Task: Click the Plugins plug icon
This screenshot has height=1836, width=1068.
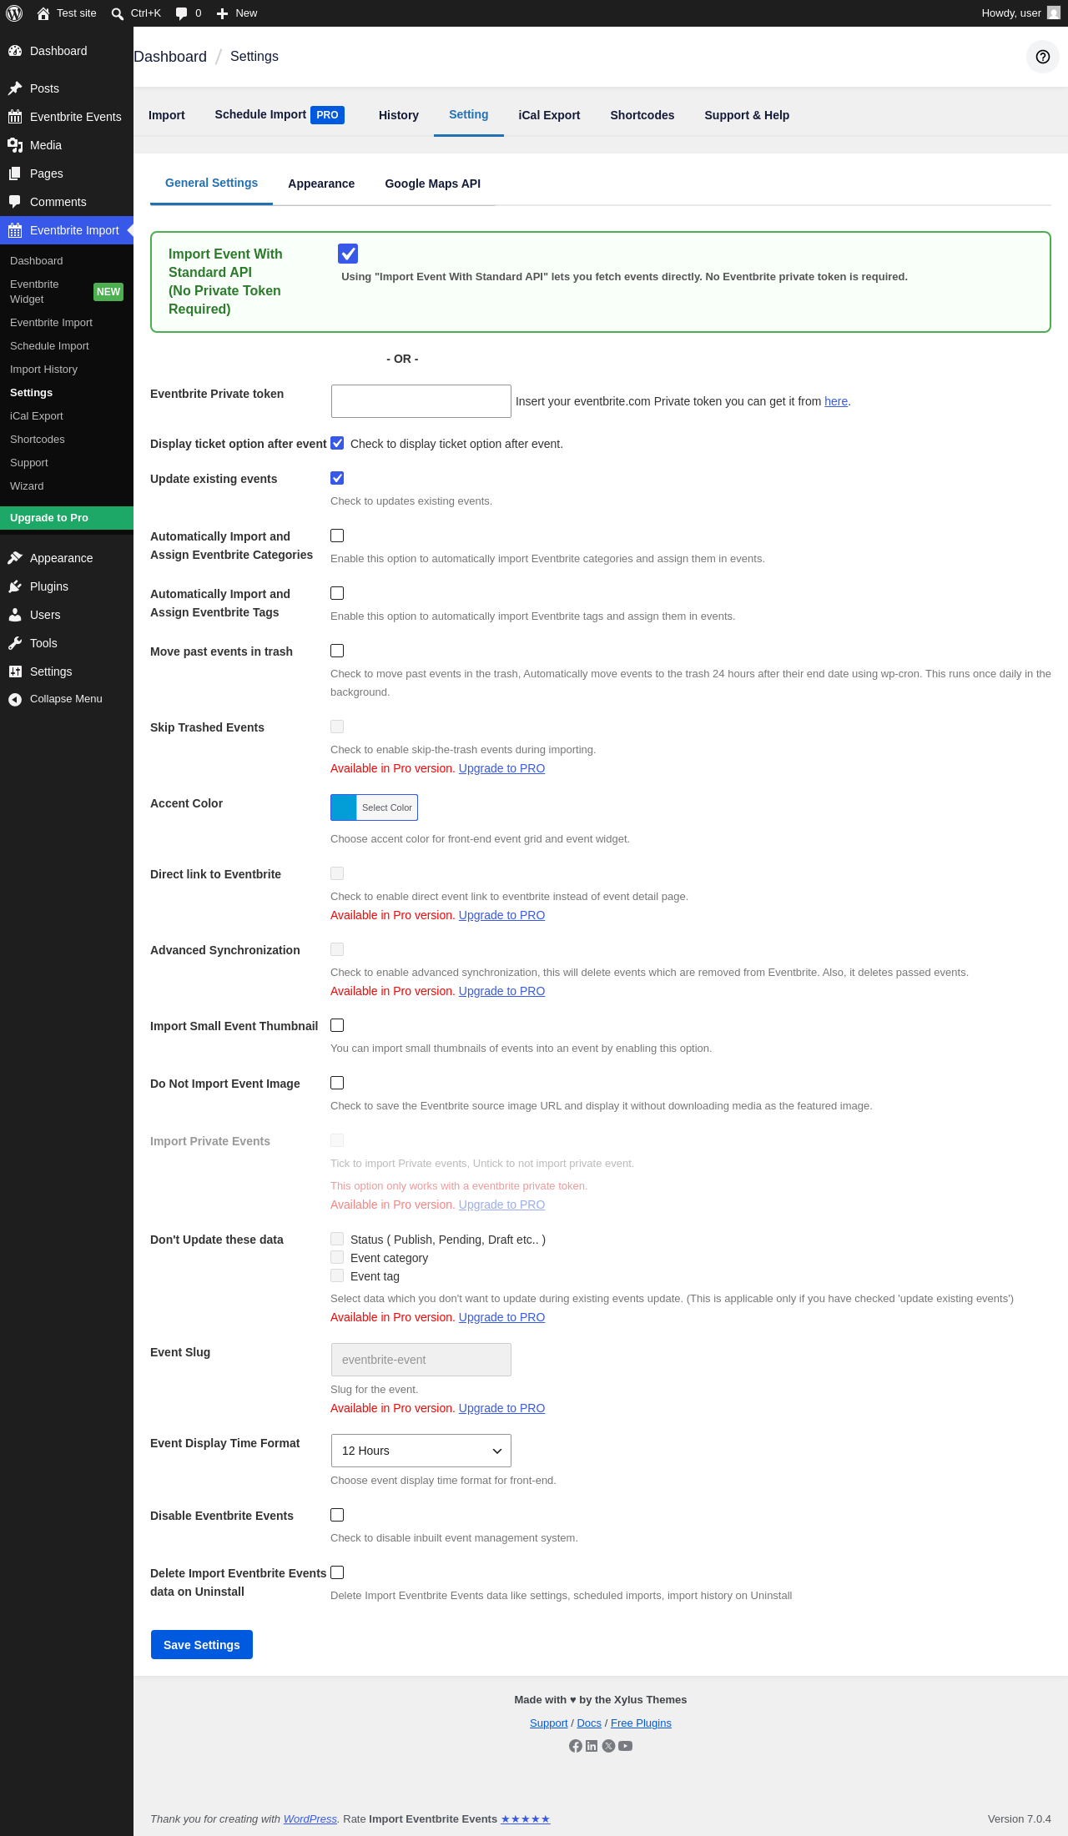Action: coord(15,586)
